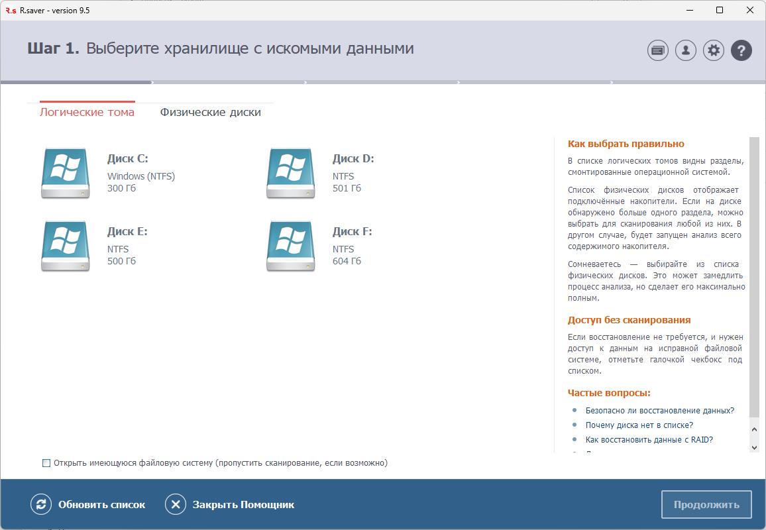Open settings via the gear icon
The height and width of the screenshot is (530, 766).
713,50
